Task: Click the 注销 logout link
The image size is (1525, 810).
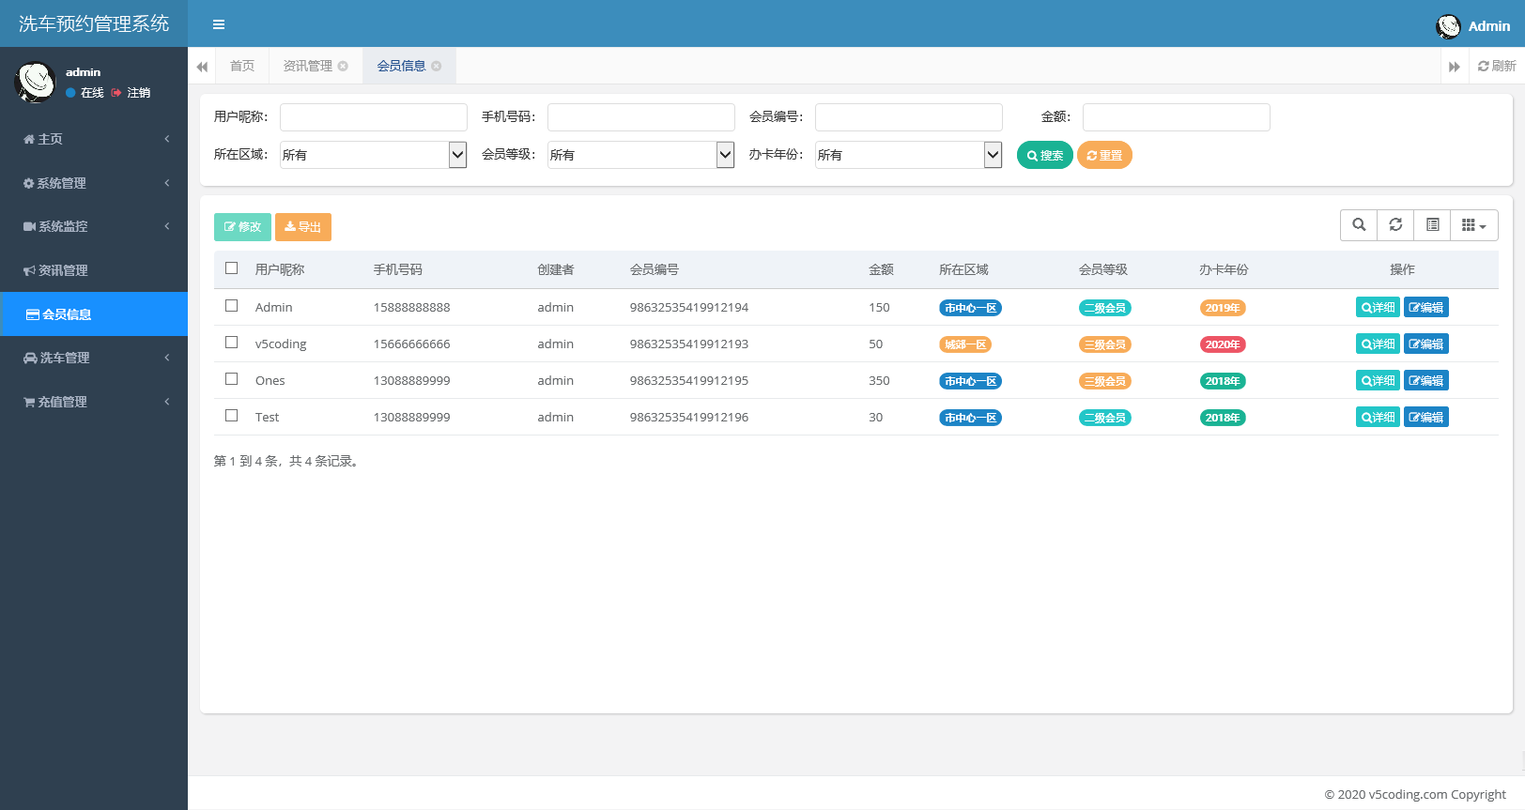Action: pyautogui.click(x=131, y=93)
